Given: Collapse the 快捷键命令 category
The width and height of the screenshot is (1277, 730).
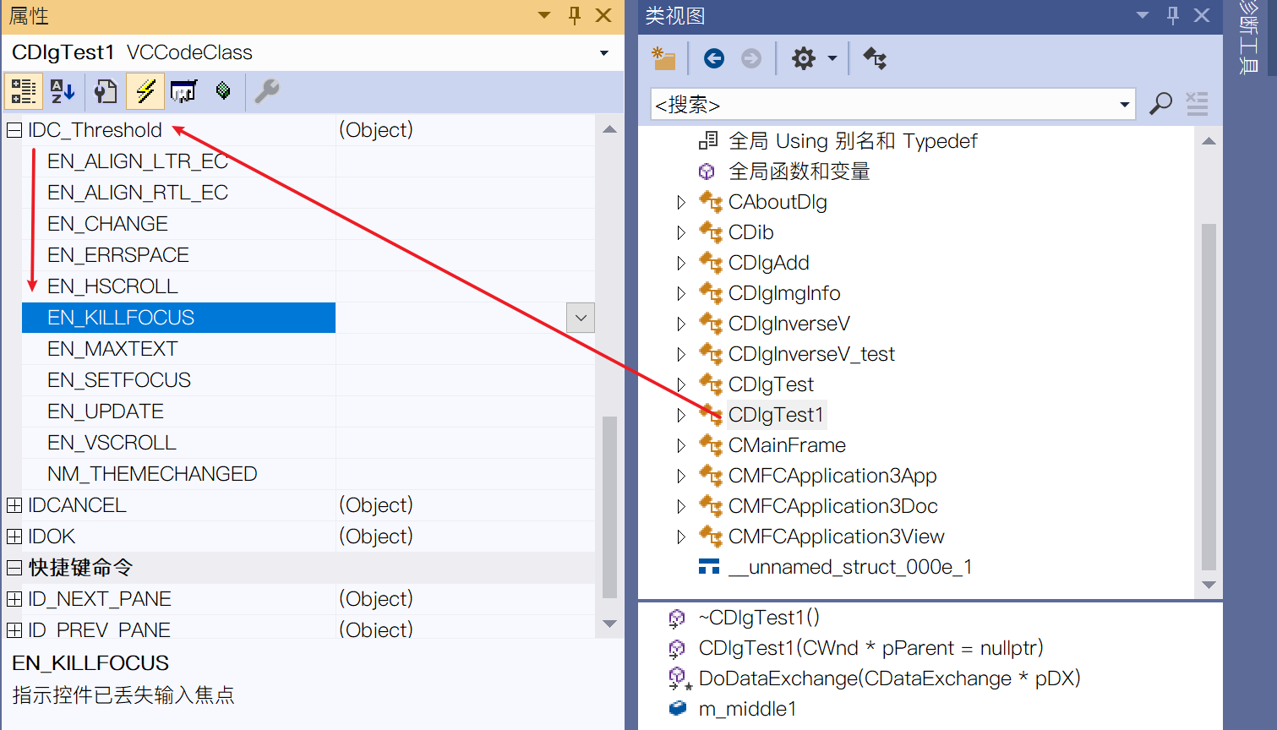Looking at the screenshot, I should 14,568.
